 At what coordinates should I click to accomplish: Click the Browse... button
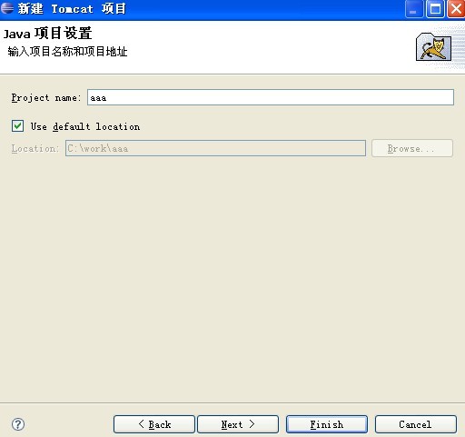412,148
